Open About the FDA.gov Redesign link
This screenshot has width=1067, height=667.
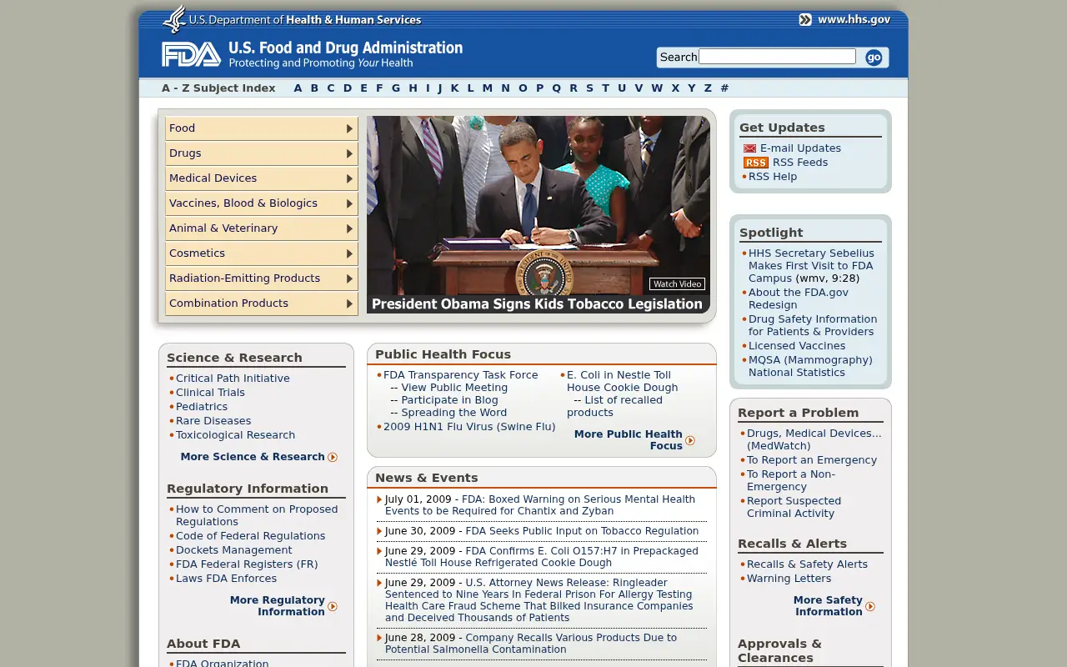coord(799,298)
